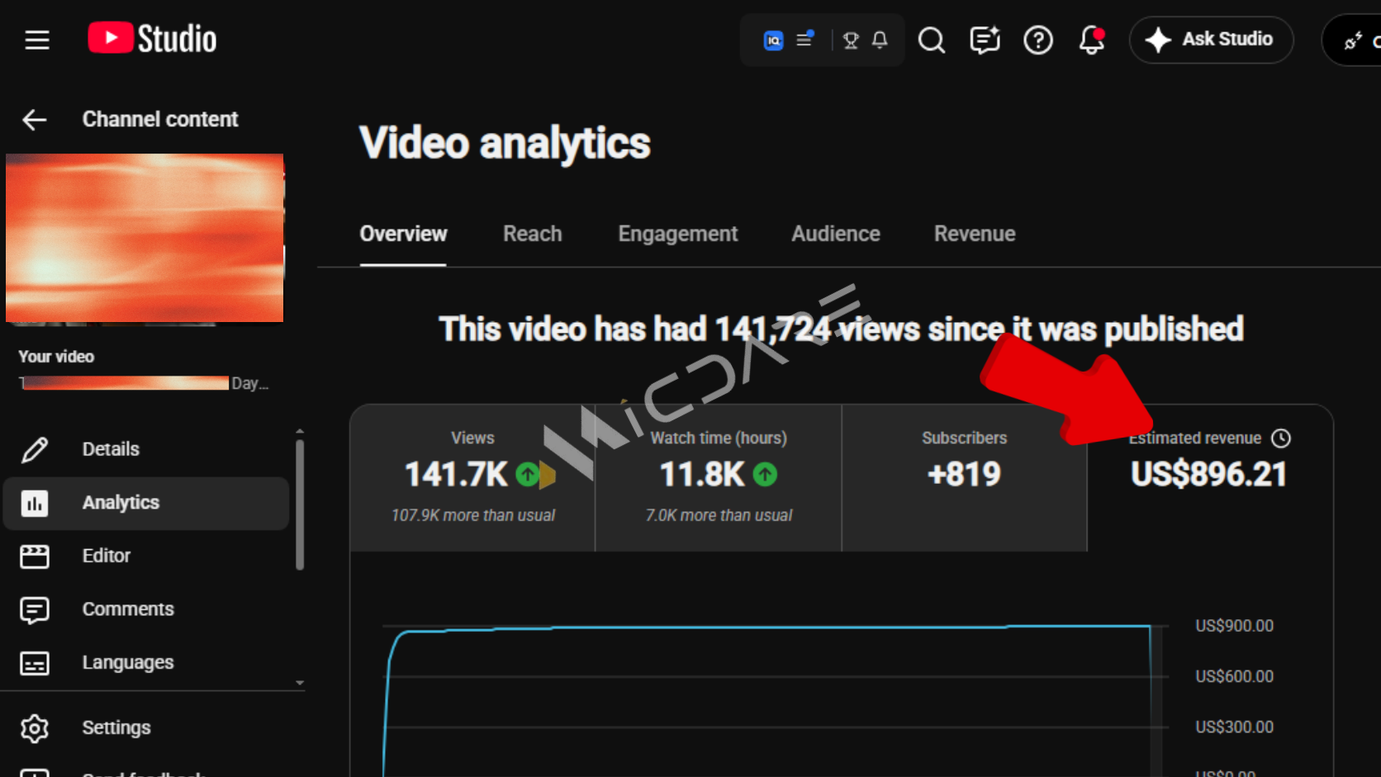Click green up arrow next to 141.7K
This screenshot has width=1381, height=777.
[527, 475]
